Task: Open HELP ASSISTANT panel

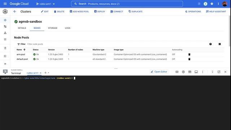Action: coord(216,12)
